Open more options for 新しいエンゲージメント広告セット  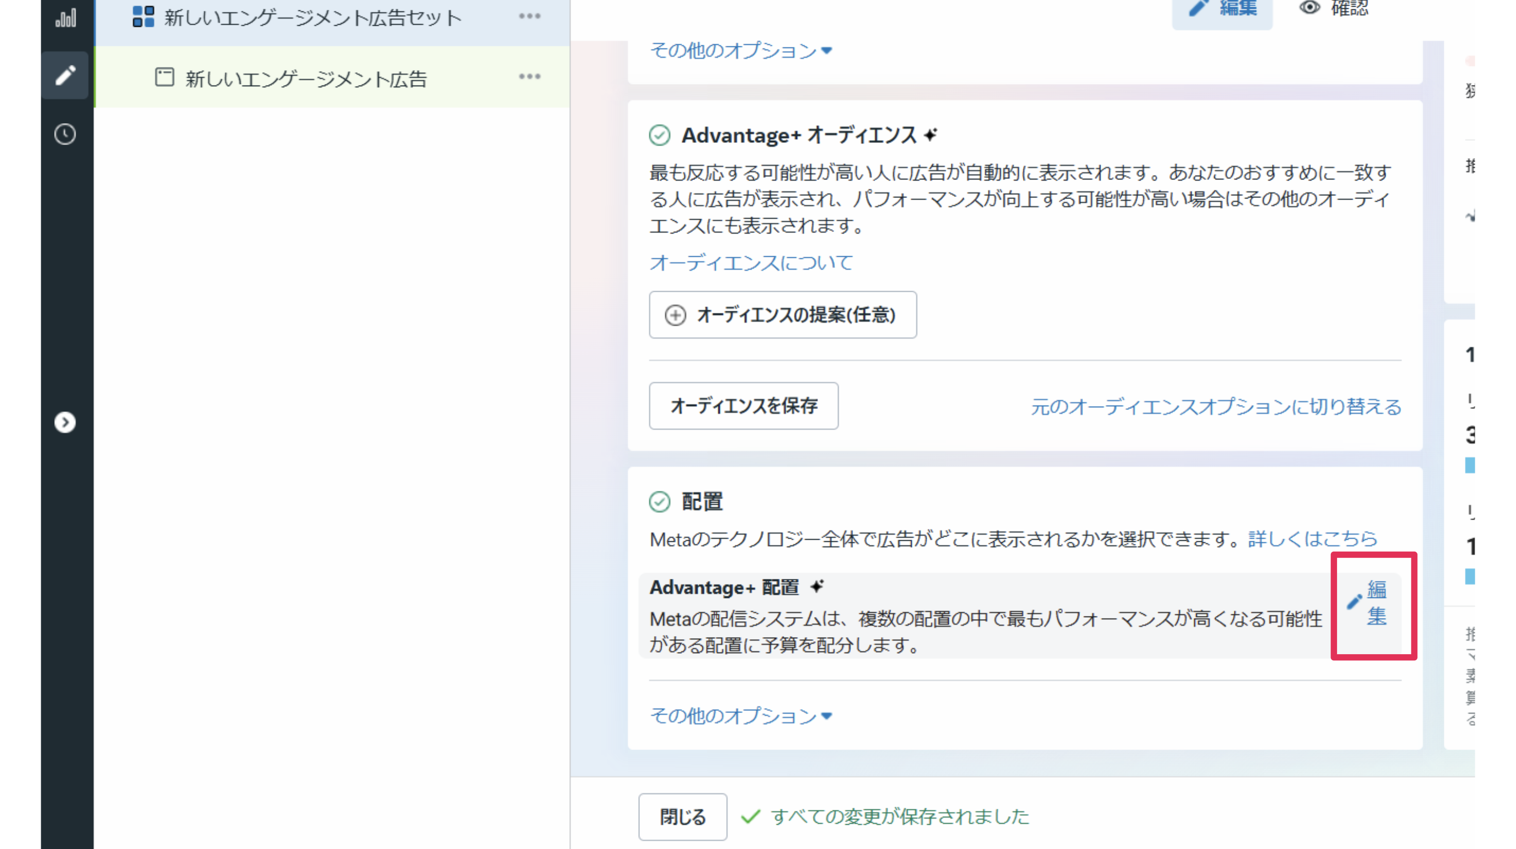coord(530,16)
